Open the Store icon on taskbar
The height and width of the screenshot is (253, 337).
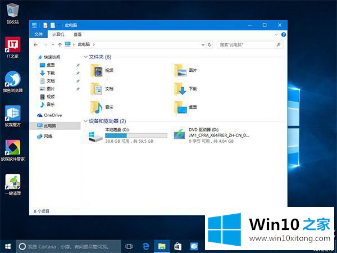177,246
